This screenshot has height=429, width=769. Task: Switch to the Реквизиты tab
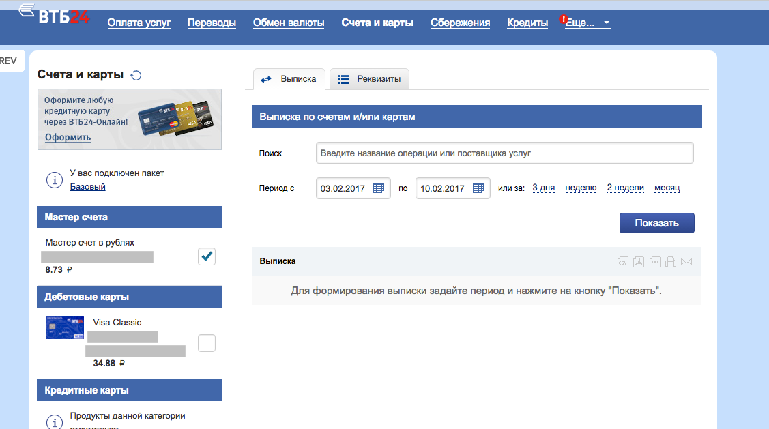coord(370,79)
